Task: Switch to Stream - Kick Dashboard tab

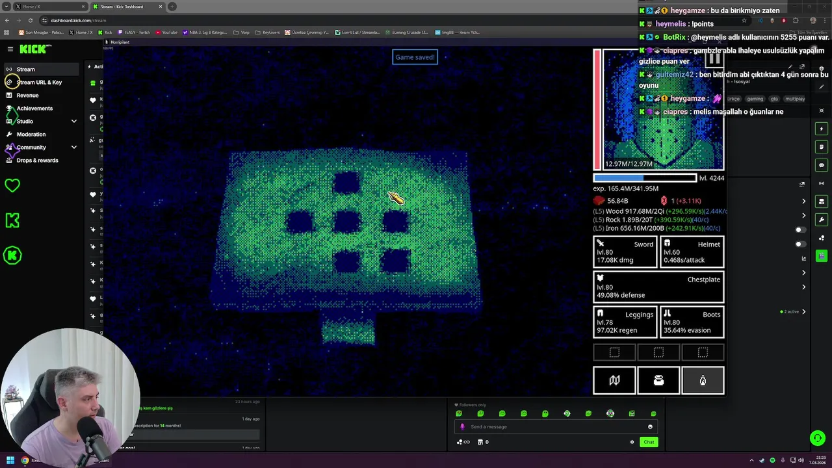Action: [127, 6]
